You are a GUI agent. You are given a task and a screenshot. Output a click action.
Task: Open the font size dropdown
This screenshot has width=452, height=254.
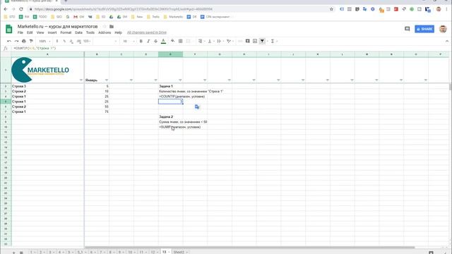pyautogui.click(x=129, y=41)
